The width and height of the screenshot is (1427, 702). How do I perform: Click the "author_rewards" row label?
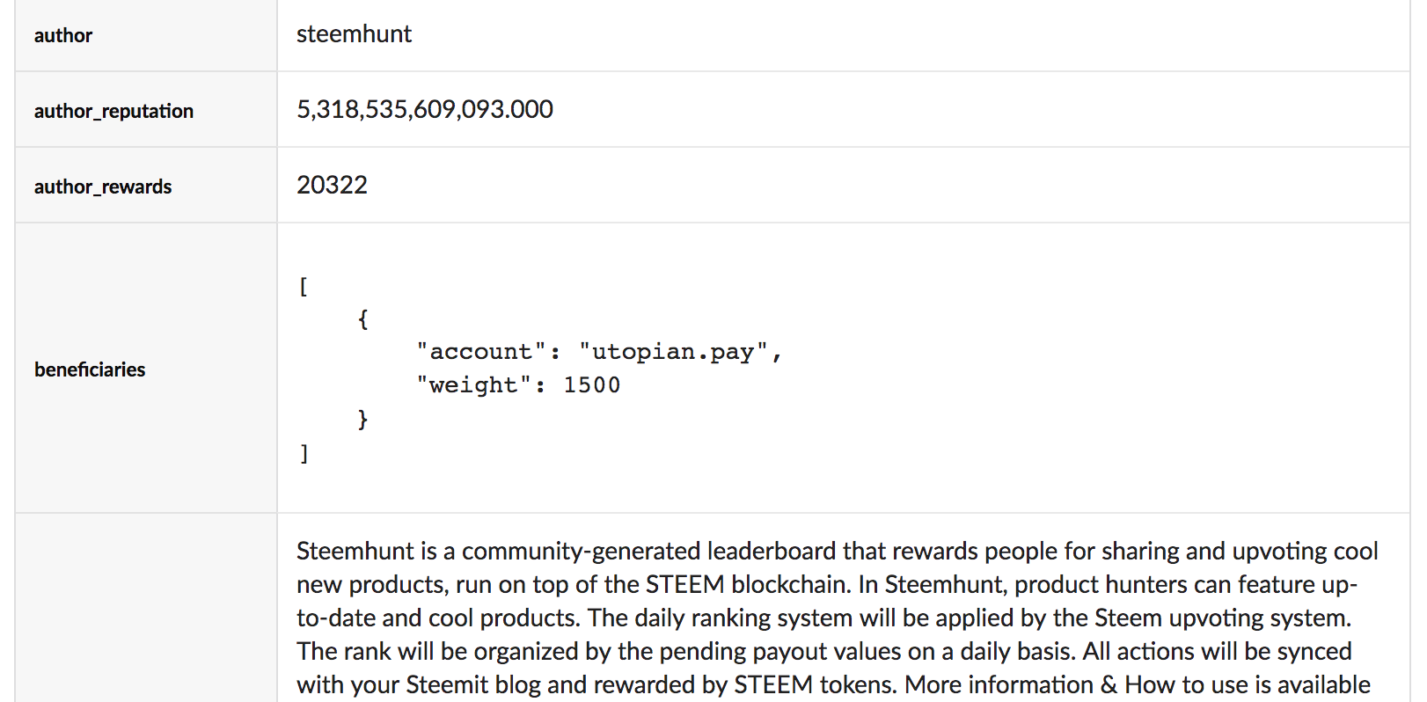[x=103, y=186]
